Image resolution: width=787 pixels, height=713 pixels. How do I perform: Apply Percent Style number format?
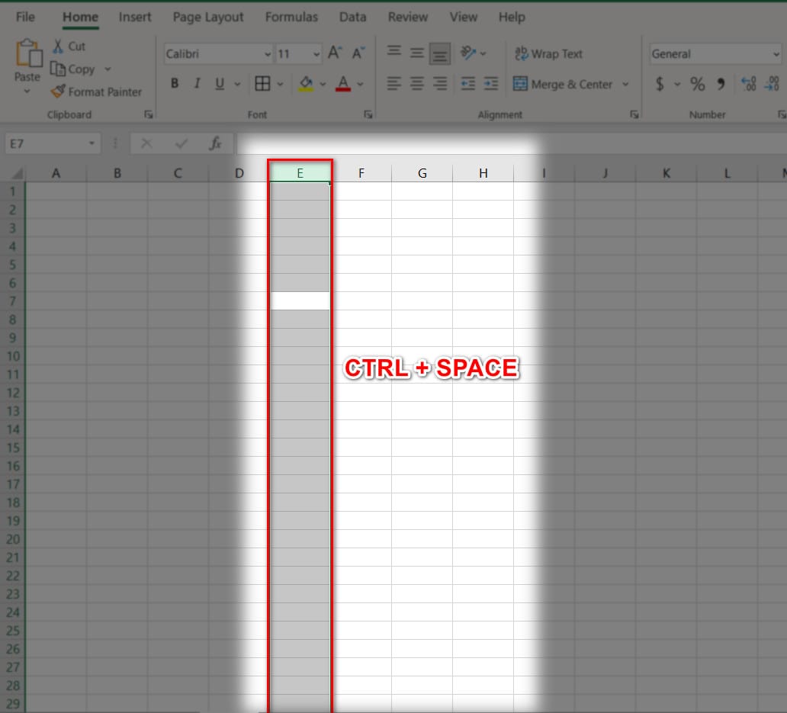click(697, 84)
